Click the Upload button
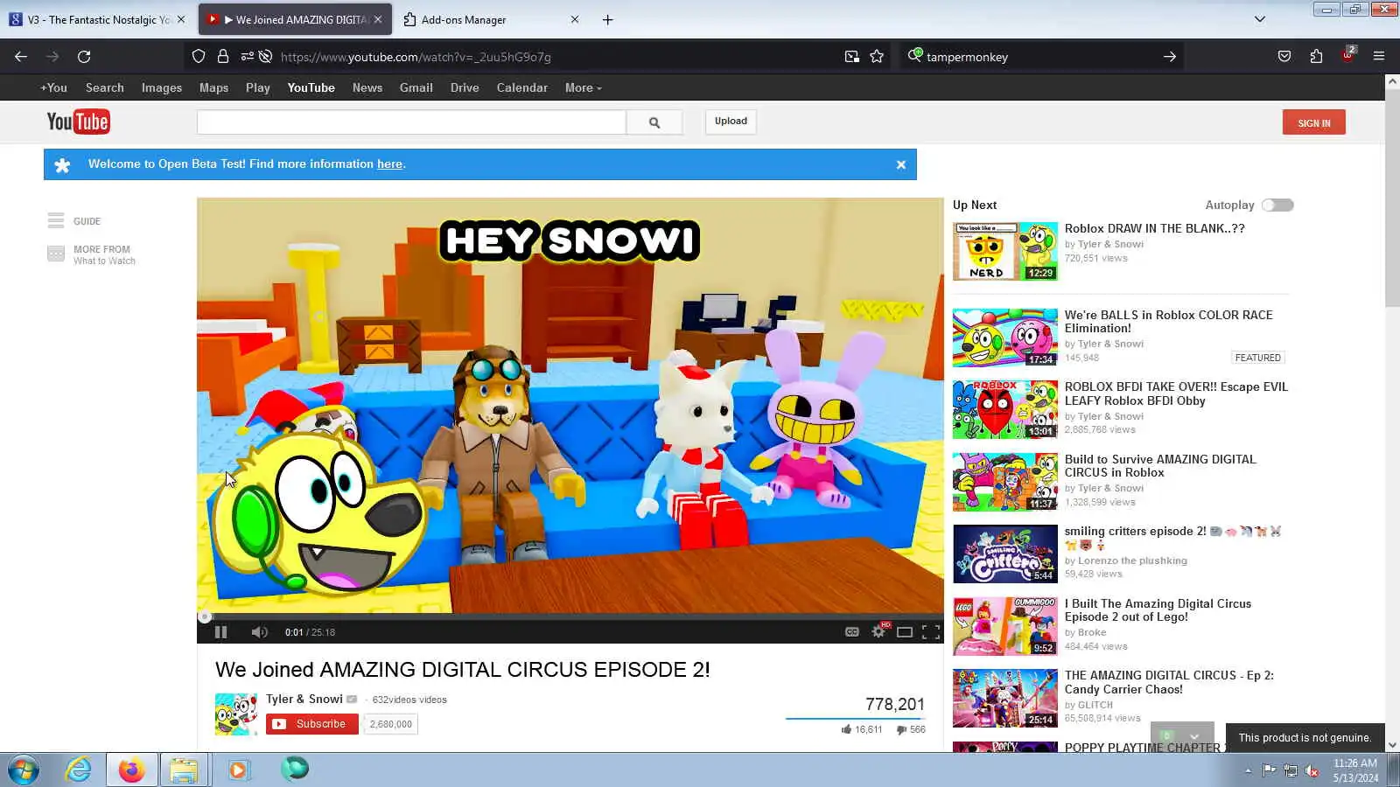Screen dimensions: 1400x787 pyautogui.click(x=731, y=122)
